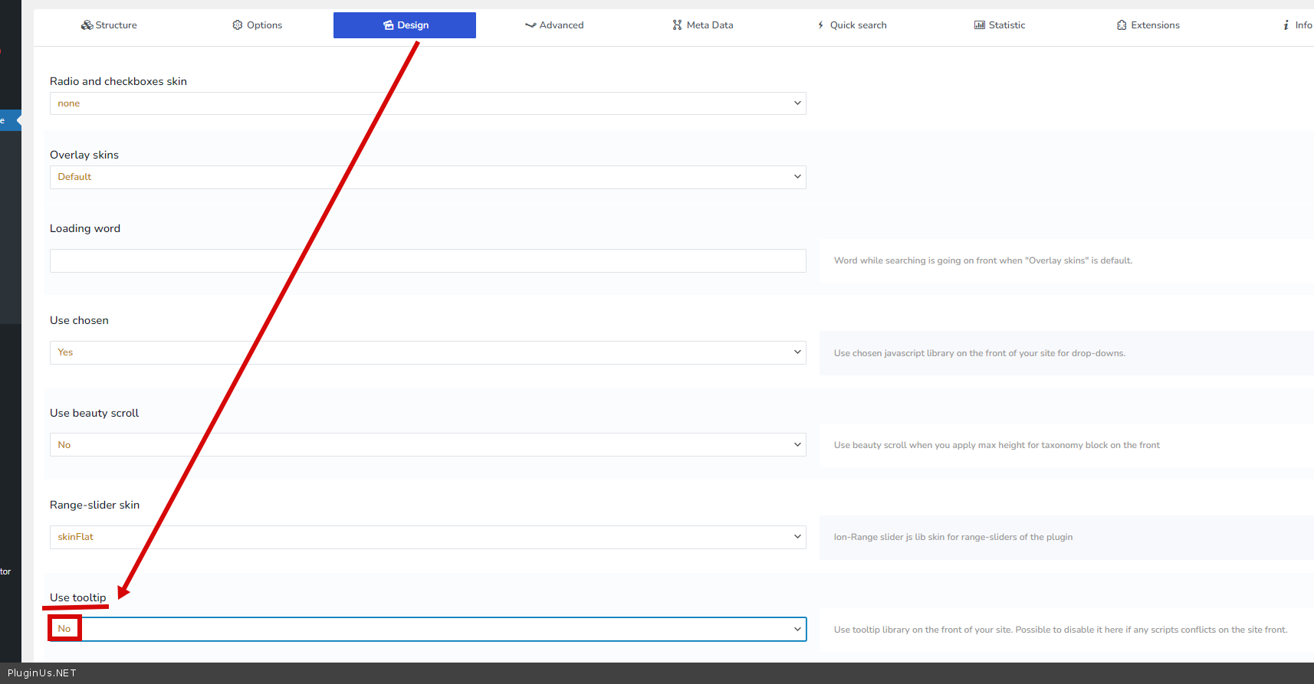The width and height of the screenshot is (1314, 684).
Task: Open the Use beauty scroll dropdown
Action: click(427, 445)
